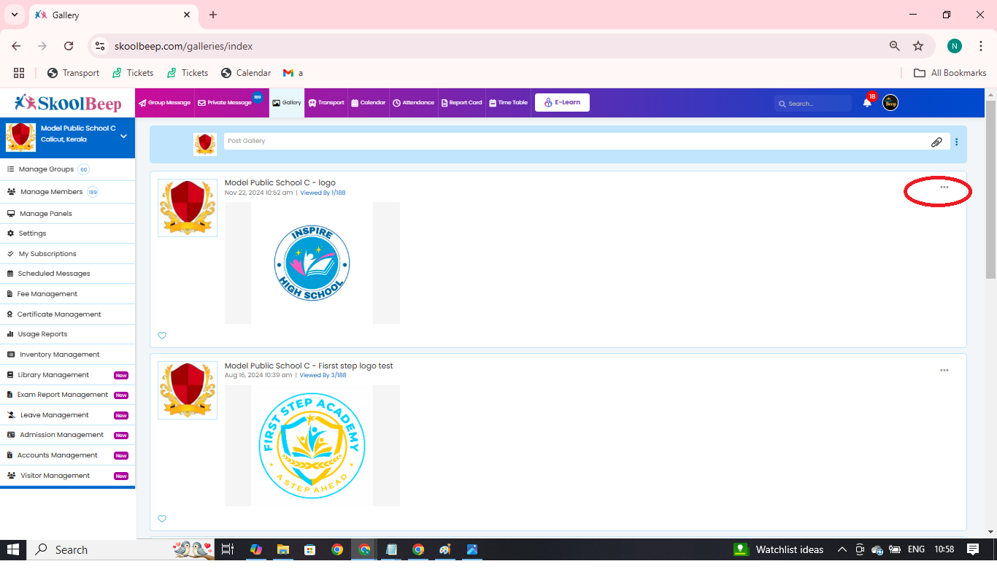
Task: Bookmark this page with star icon
Action: click(x=918, y=46)
